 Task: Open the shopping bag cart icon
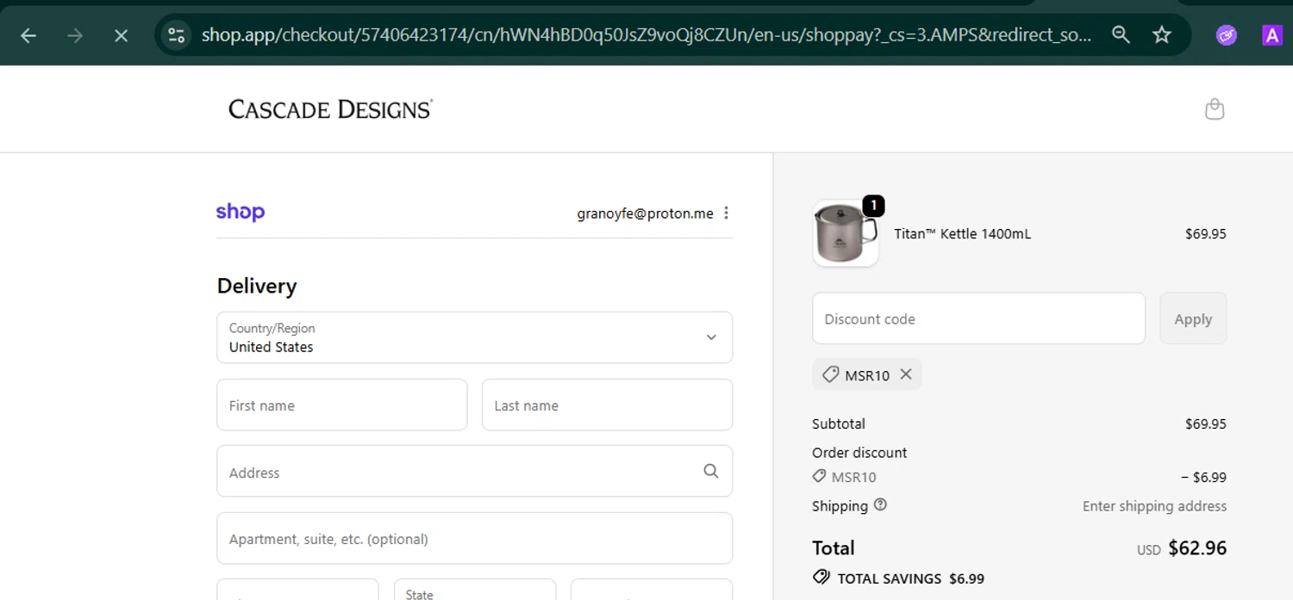click(x=1215, y=109)
